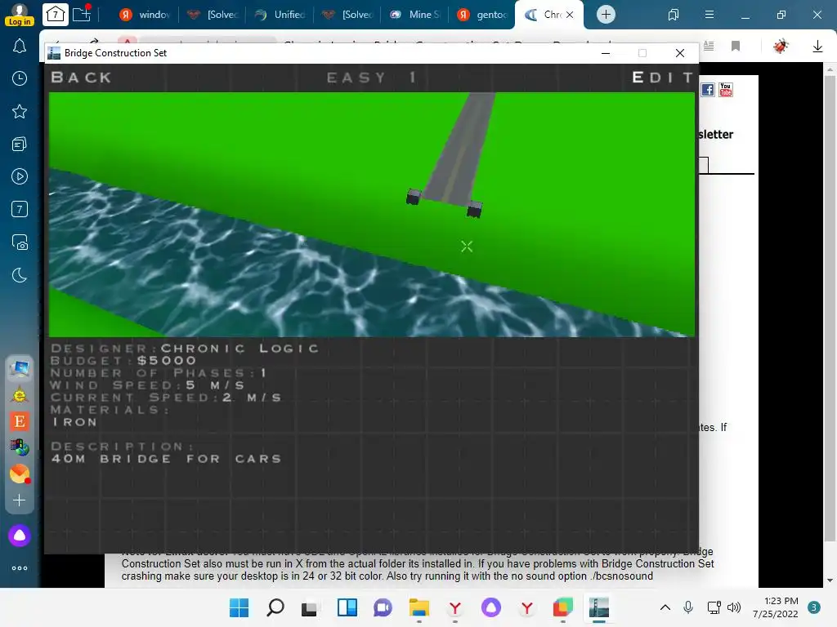The image size is (837, 627).
Task: Open Windows Start menu
Action: pos(239,607)
